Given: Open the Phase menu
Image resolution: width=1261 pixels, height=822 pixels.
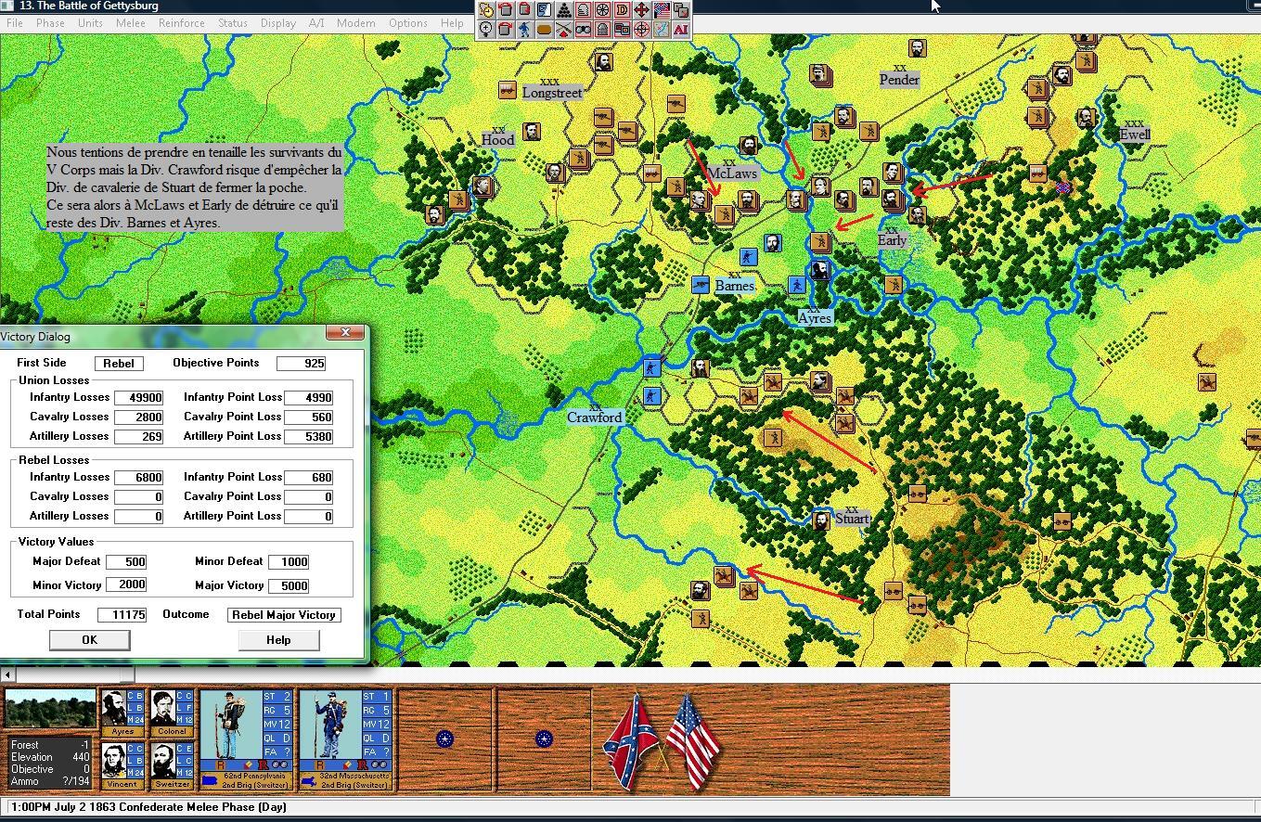Looking at the screenshot, I should (x=50, y=22).
